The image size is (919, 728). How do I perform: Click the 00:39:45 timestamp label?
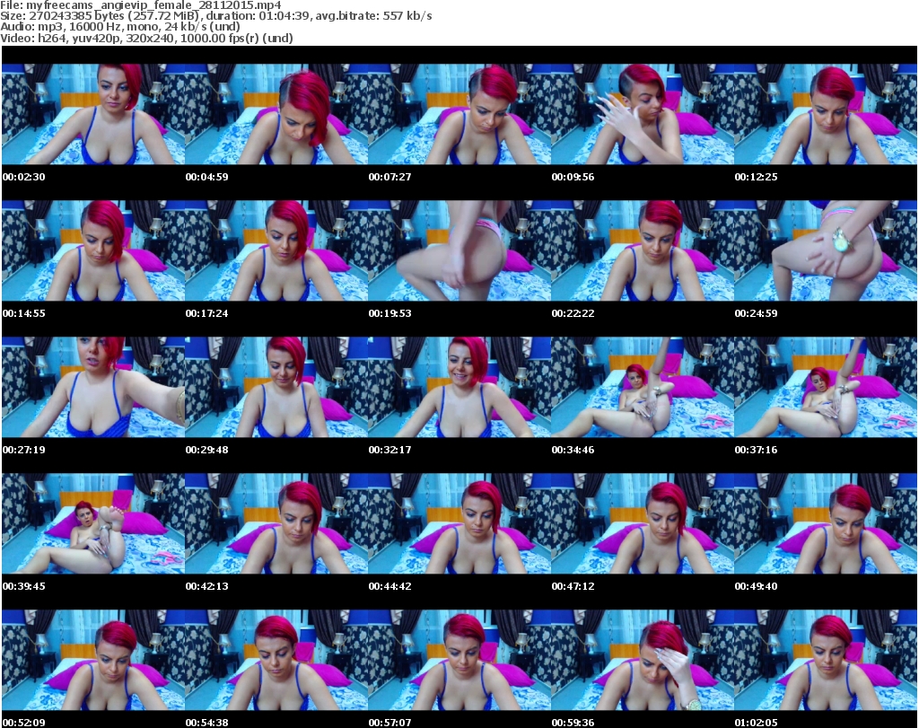(x=24, y=586)
